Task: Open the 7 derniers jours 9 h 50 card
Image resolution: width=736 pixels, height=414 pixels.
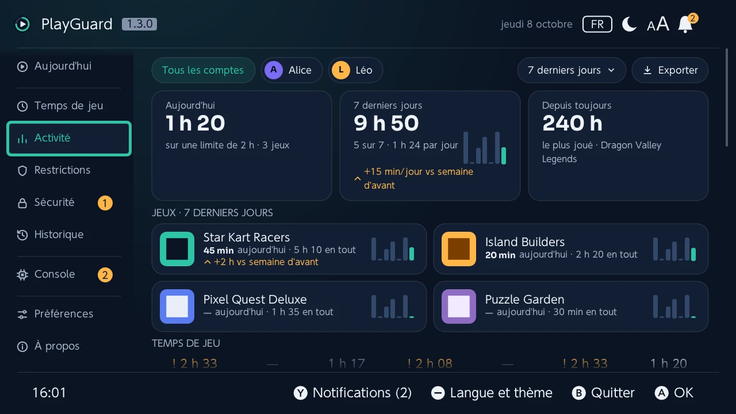Action: tap(430, 145)
